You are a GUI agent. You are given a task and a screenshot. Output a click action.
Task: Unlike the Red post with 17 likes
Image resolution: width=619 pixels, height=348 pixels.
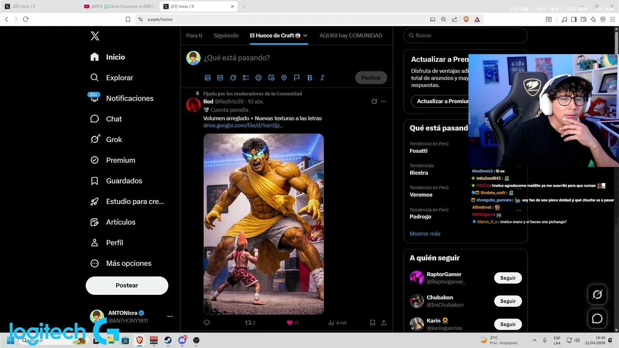[293, 322]
